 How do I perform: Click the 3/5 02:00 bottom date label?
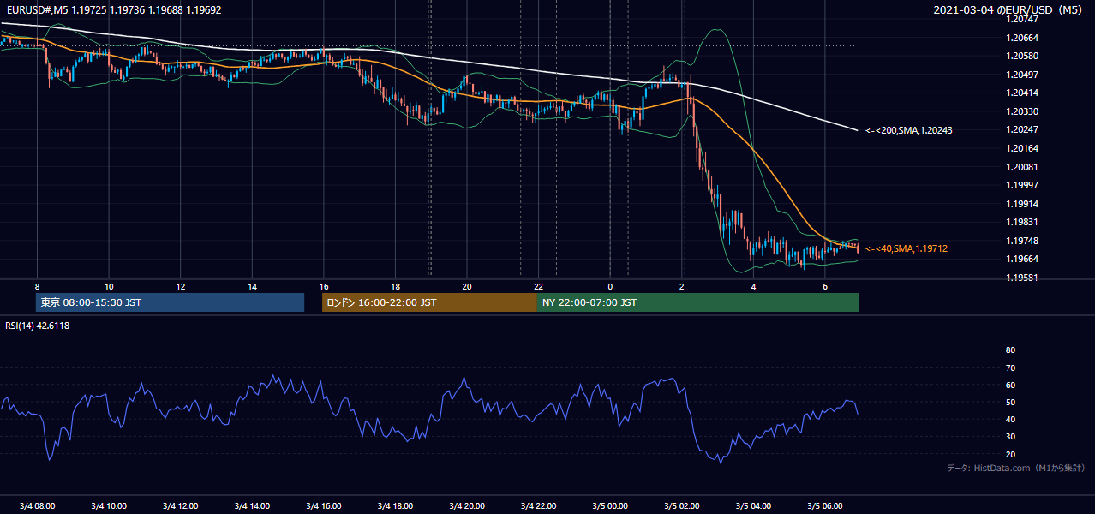(x=681, y=505)
